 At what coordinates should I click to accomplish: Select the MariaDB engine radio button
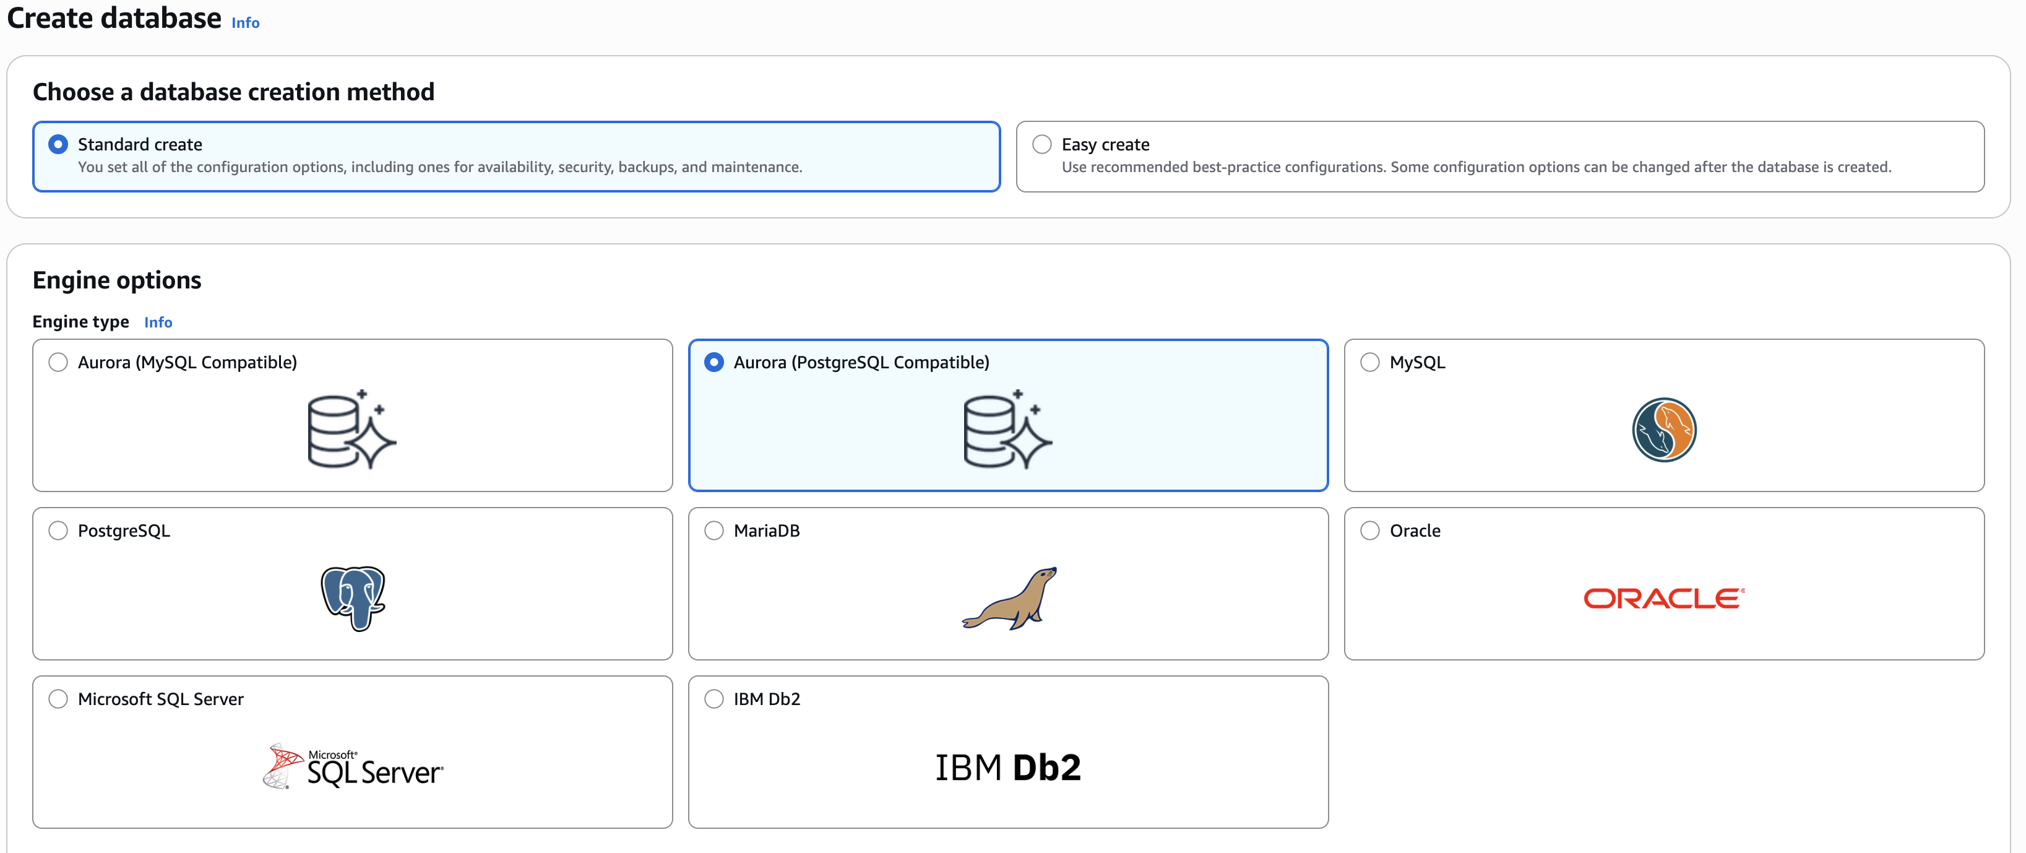pos(714,530)
